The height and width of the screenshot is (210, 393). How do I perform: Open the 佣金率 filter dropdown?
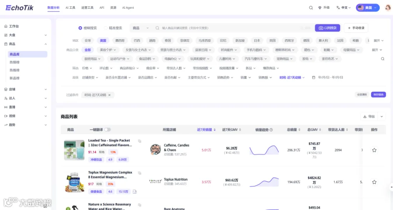[x=153, y=68]
